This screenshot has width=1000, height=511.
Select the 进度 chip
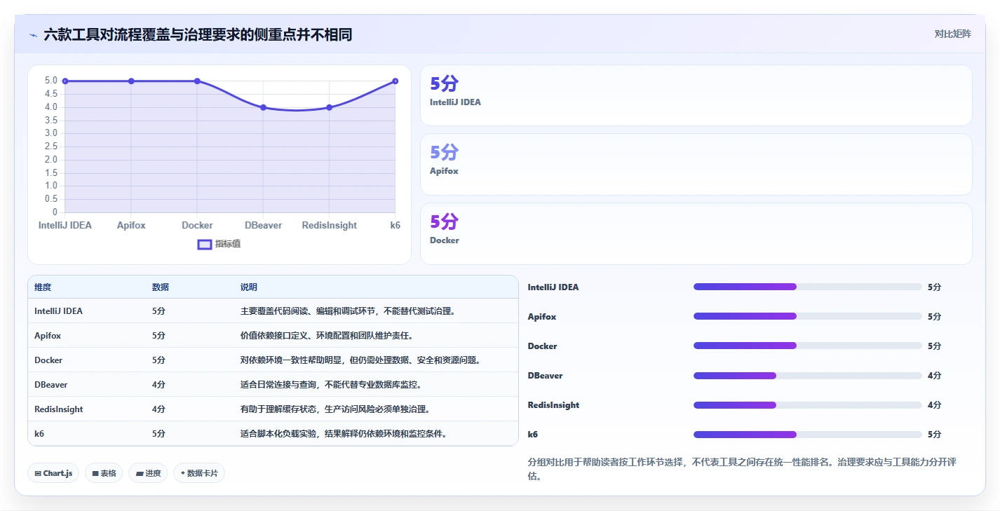pos(148,473)
